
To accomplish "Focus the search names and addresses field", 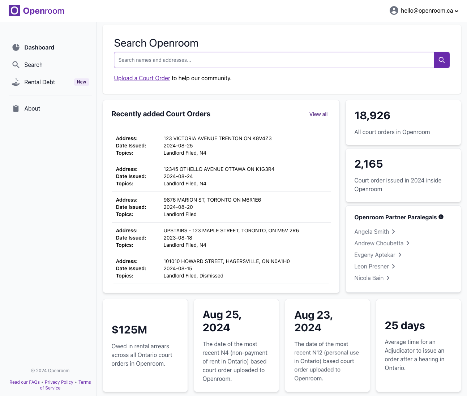I will [274, 60].
